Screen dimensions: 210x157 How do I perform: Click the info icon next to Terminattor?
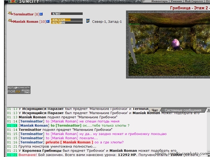point(41,14)
